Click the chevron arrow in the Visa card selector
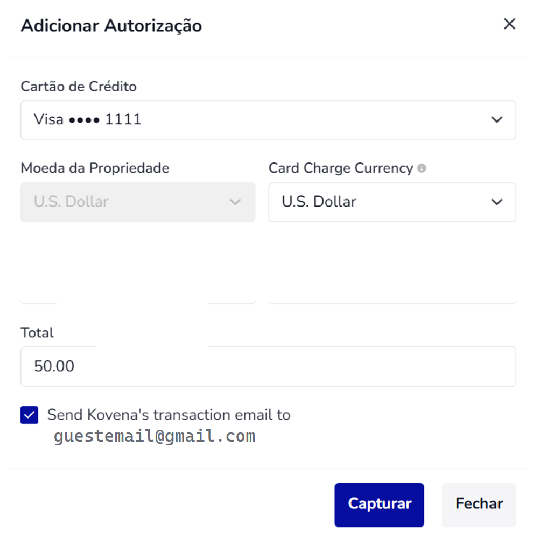Viewport: 540px width, 539px height. [496, 119]
